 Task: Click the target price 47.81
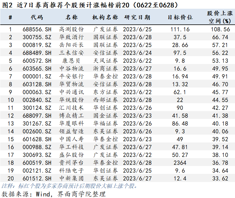click(180, 147)
